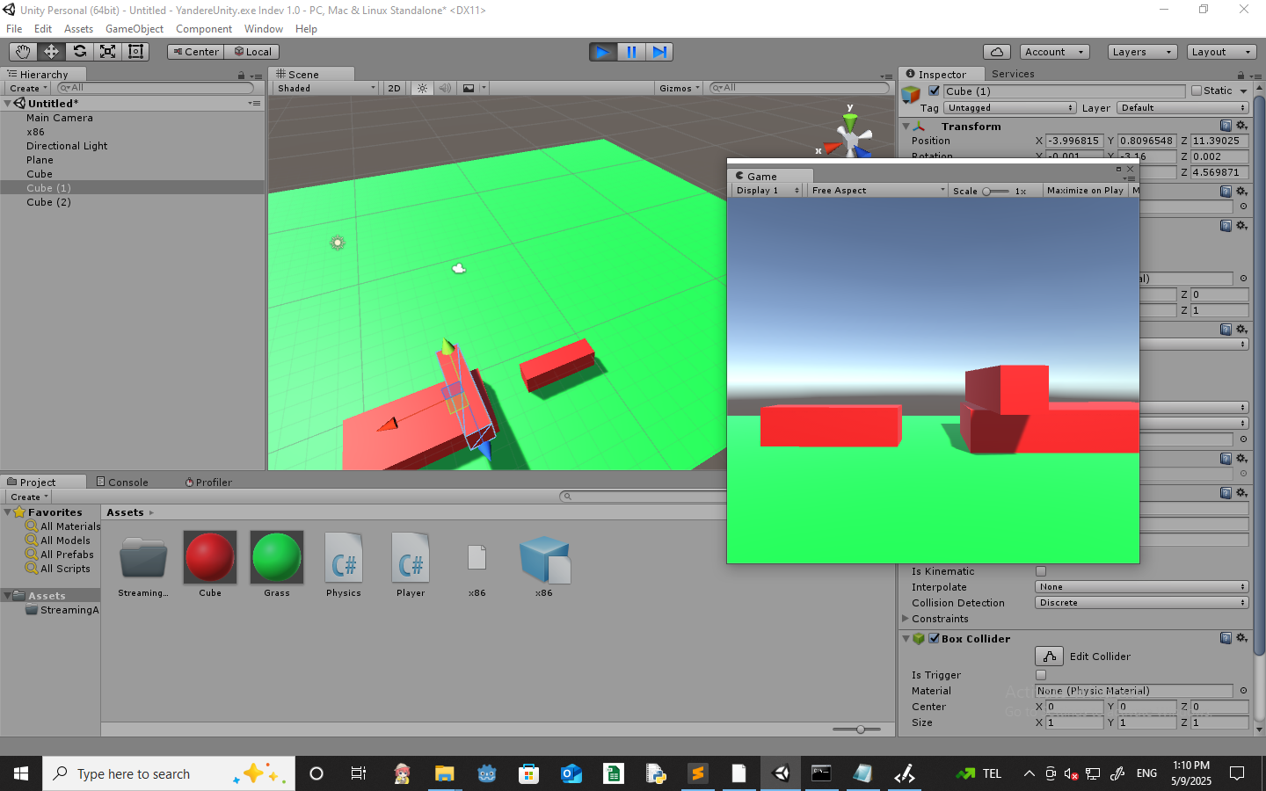Open the Window menu
This screenshot has height=791, width=1266.
click(x=264, y=29)
